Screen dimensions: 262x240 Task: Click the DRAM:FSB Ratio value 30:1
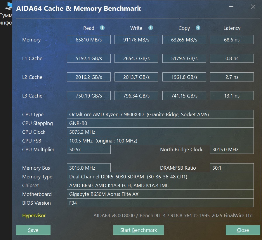pyautogui.click(x=232, y=168)
